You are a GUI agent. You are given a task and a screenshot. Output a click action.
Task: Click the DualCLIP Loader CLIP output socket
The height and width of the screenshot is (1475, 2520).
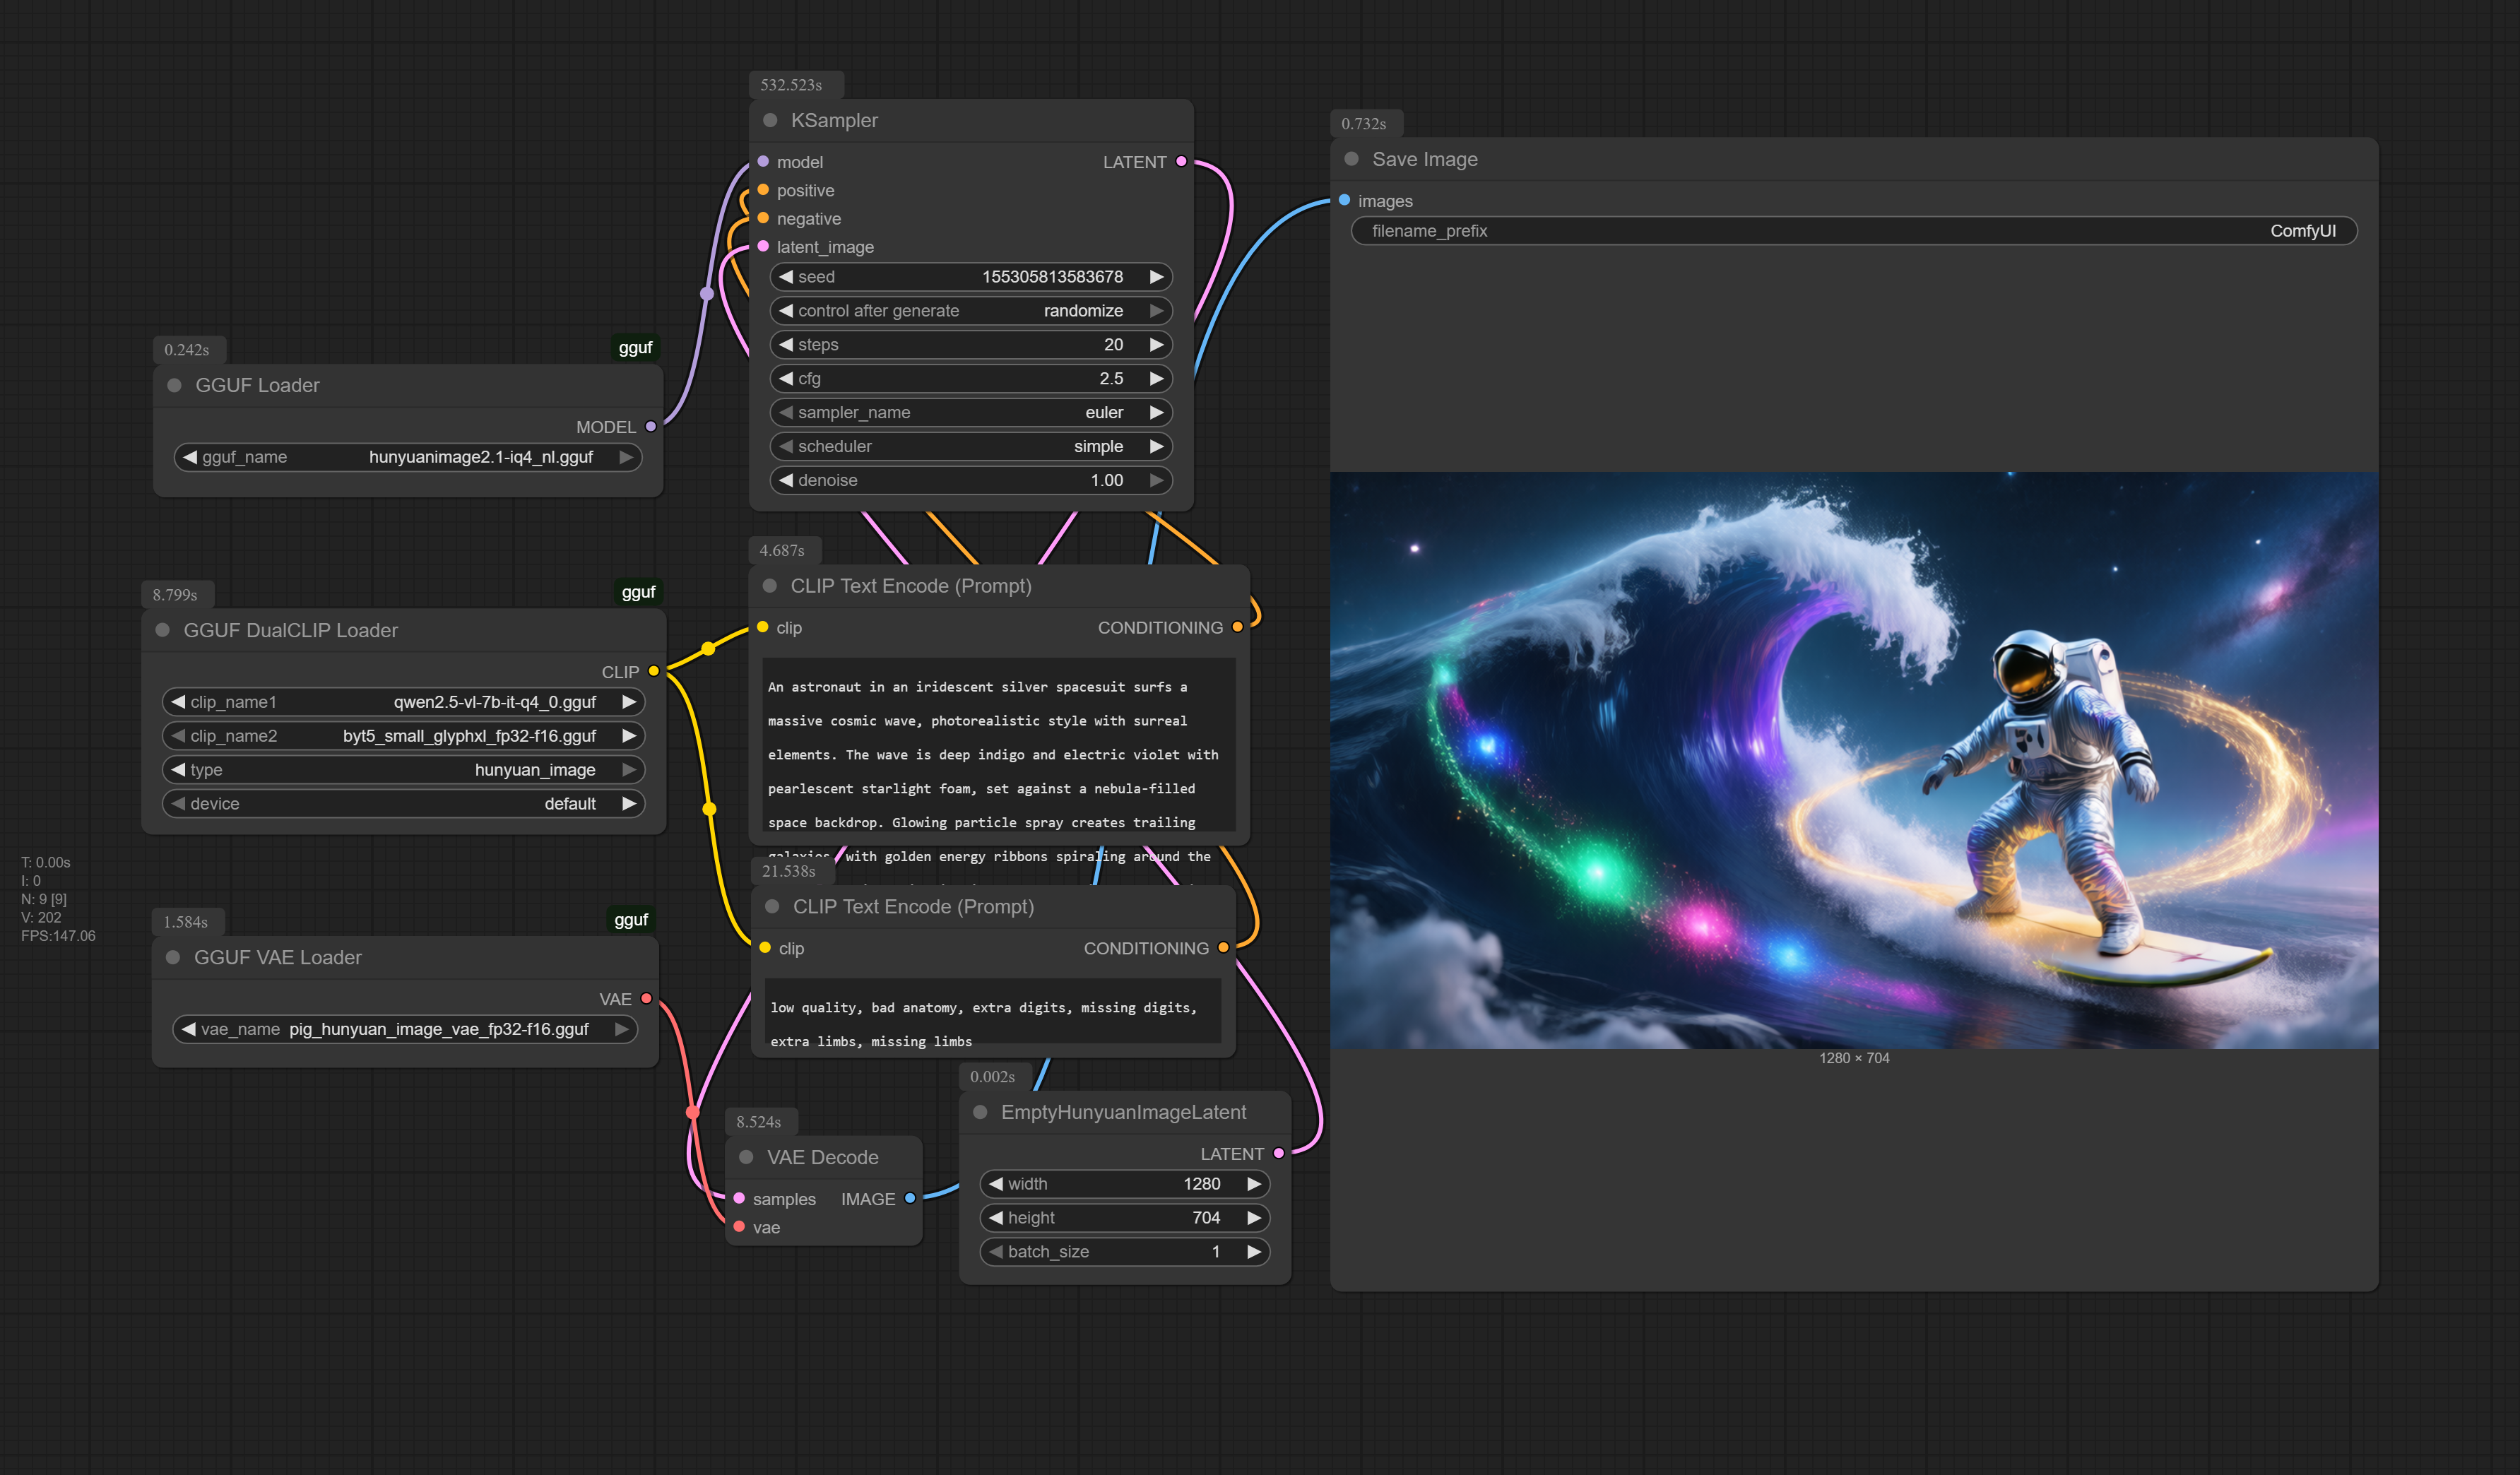(654, 671)
